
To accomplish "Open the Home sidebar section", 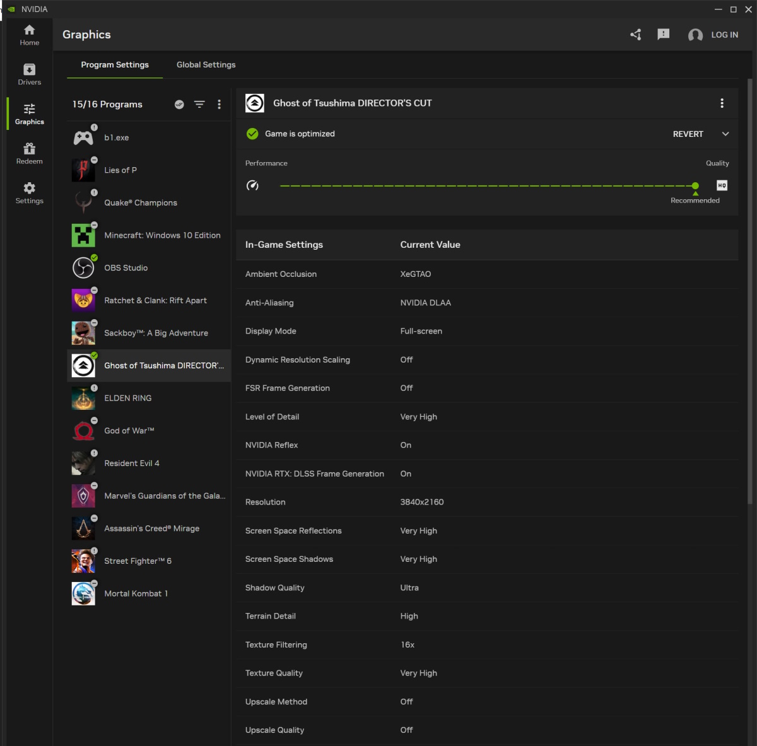I will tap(29, 35).
